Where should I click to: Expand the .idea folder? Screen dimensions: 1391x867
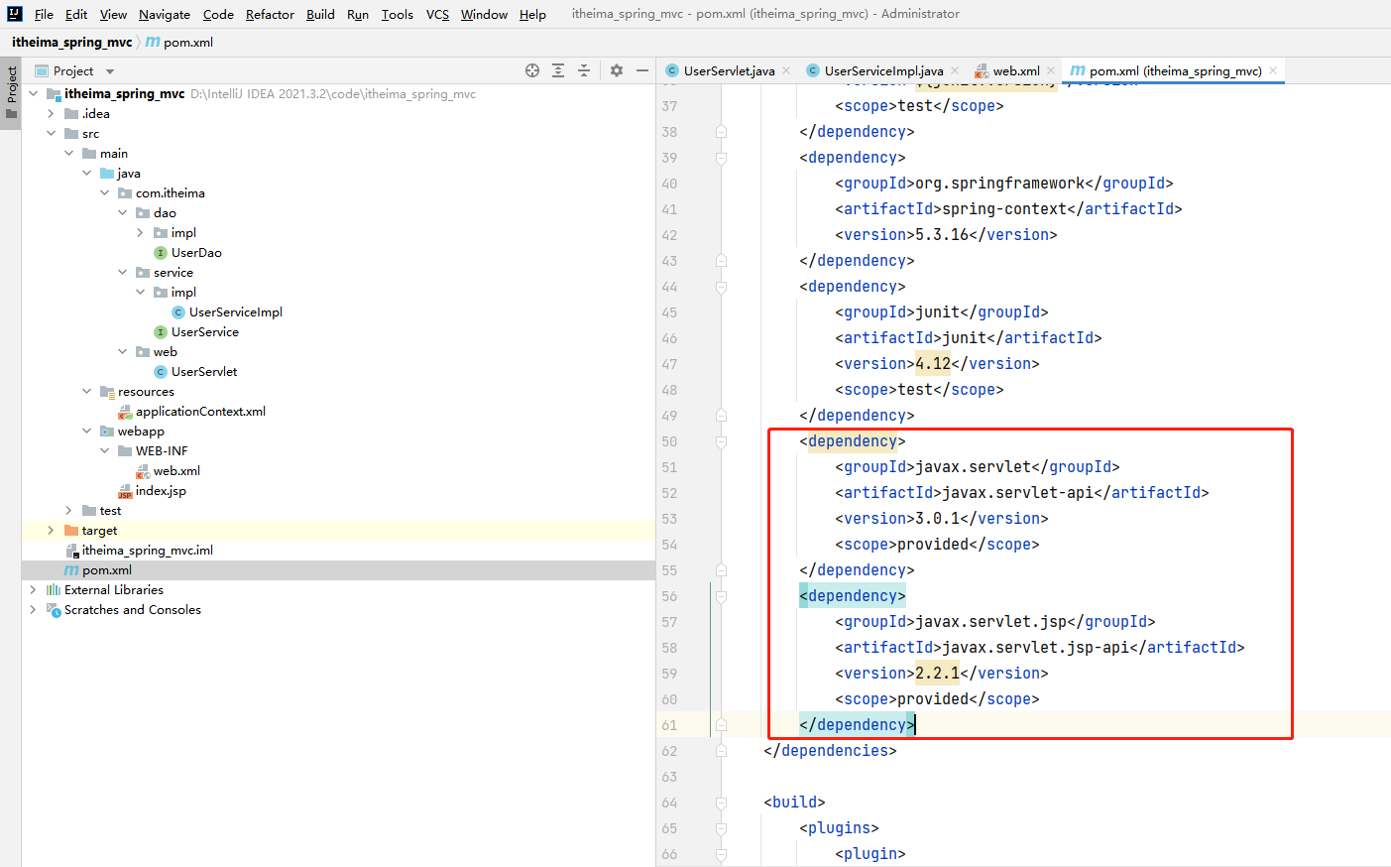point(52,114)
